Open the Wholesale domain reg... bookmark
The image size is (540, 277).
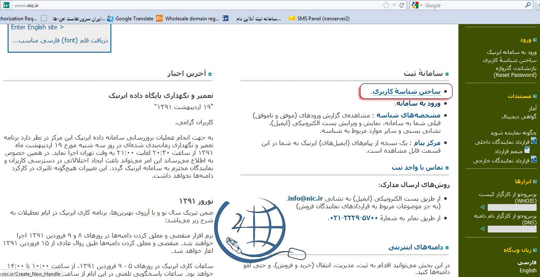(188, 18)
